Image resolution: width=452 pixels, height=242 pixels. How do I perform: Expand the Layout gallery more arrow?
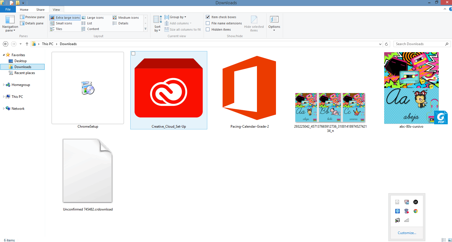tap(146, 29)
